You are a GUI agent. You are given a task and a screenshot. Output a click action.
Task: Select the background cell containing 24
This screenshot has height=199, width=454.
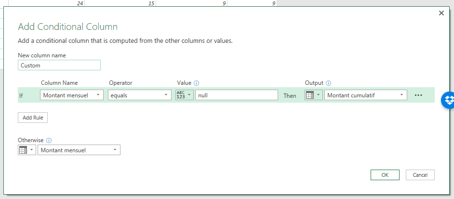(x=48, y=3)
